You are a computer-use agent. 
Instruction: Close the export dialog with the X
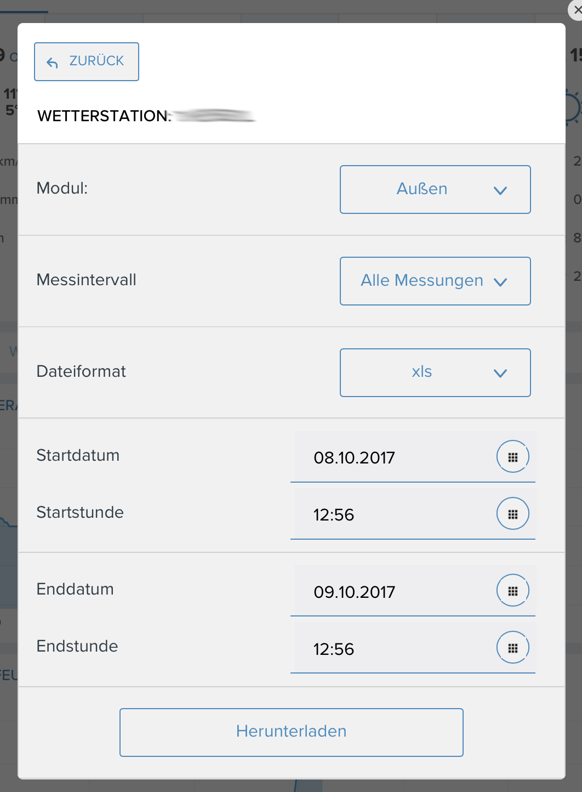(x=577, y=10)
